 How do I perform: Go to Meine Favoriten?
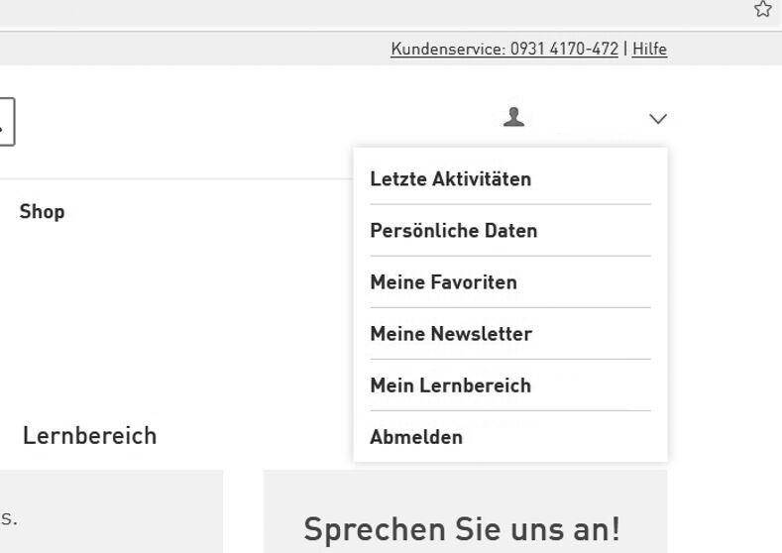pos(443,282)
